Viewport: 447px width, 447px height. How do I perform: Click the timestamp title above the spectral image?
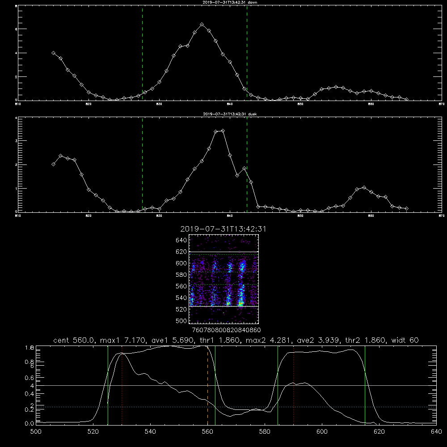pos(223,229)
